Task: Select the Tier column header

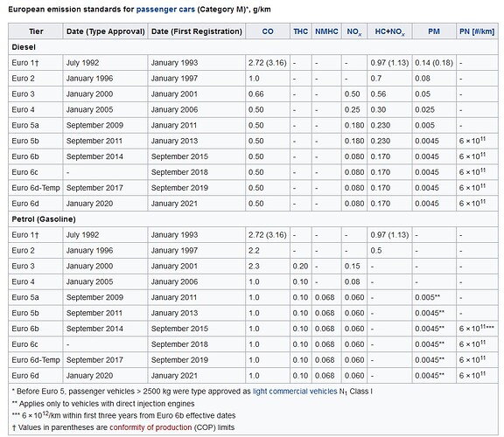Action: [36, 31]
